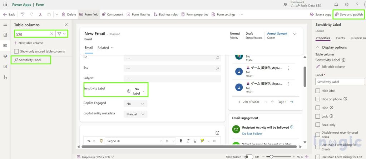Open Business rules from toolbar
This screenshot has height=159, width=366.
[166, 15]
